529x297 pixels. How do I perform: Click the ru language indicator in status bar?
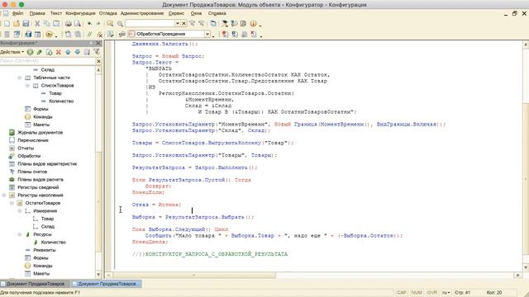[x=446, y=293]
